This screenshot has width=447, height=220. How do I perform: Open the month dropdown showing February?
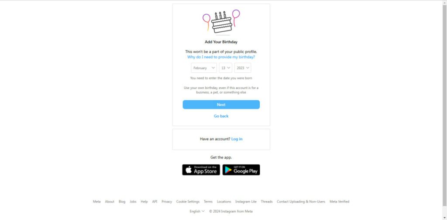[204, 68]
